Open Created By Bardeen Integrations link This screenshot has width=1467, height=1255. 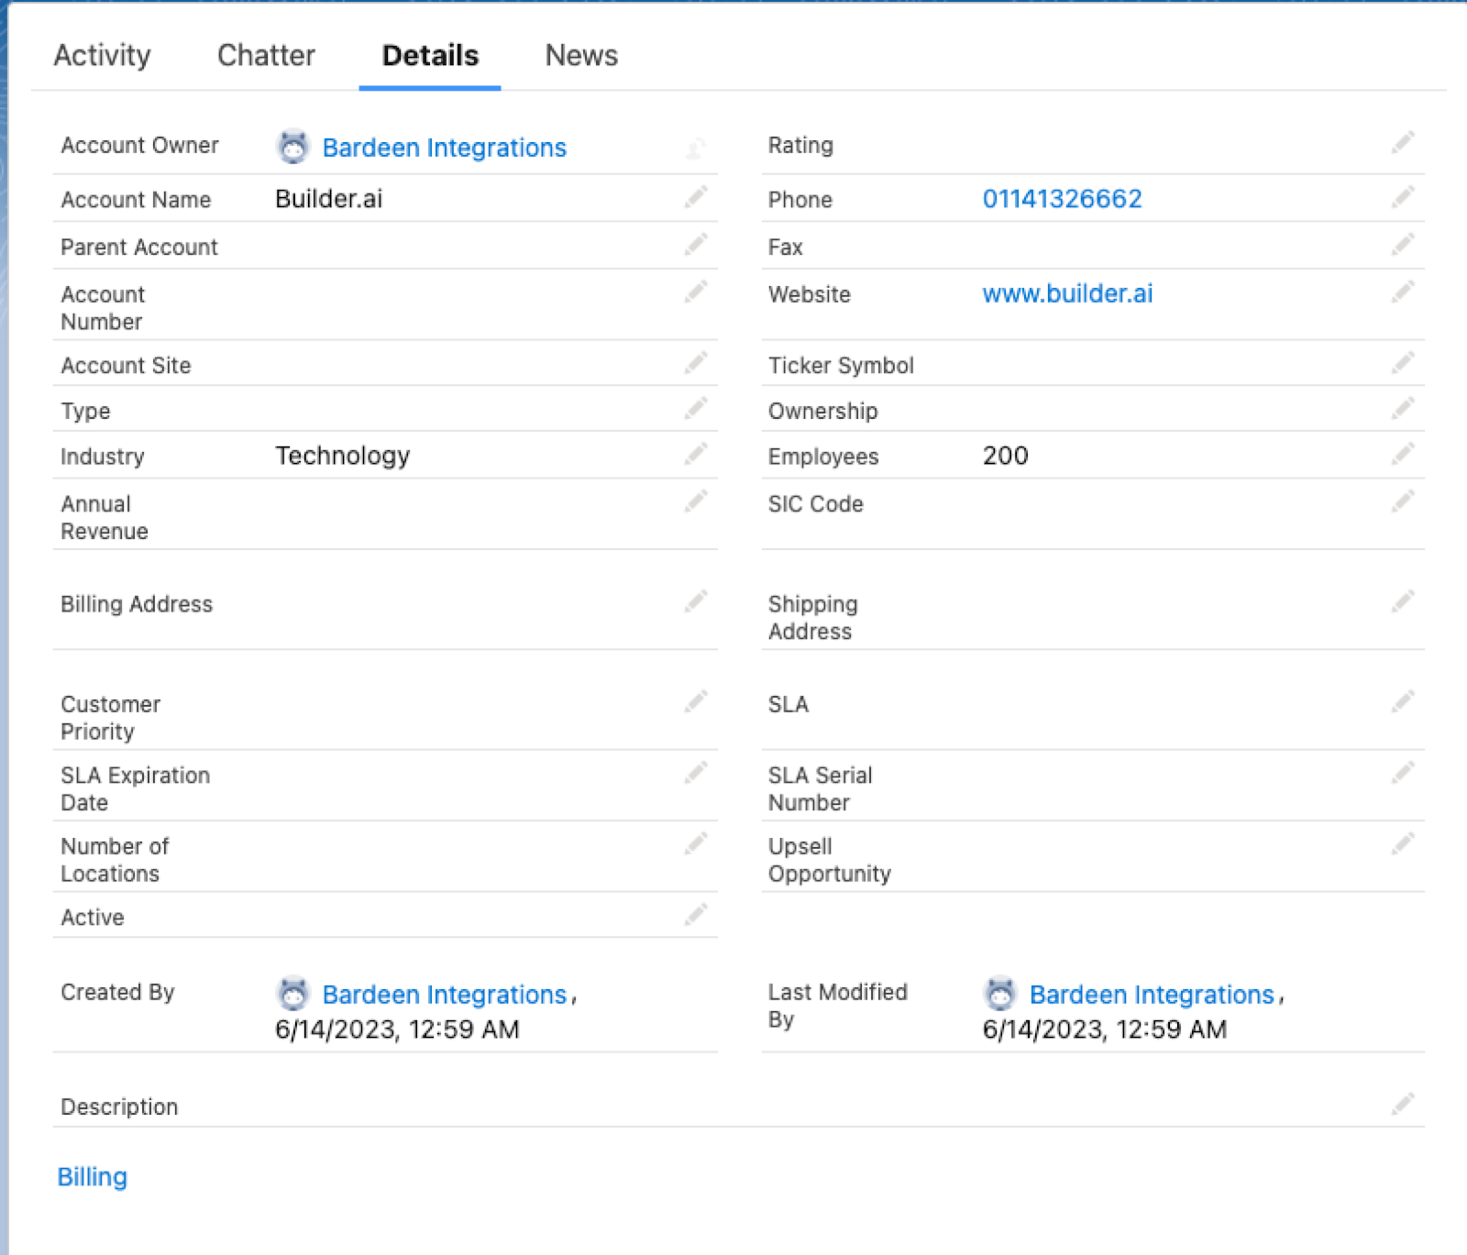[444, 995]
